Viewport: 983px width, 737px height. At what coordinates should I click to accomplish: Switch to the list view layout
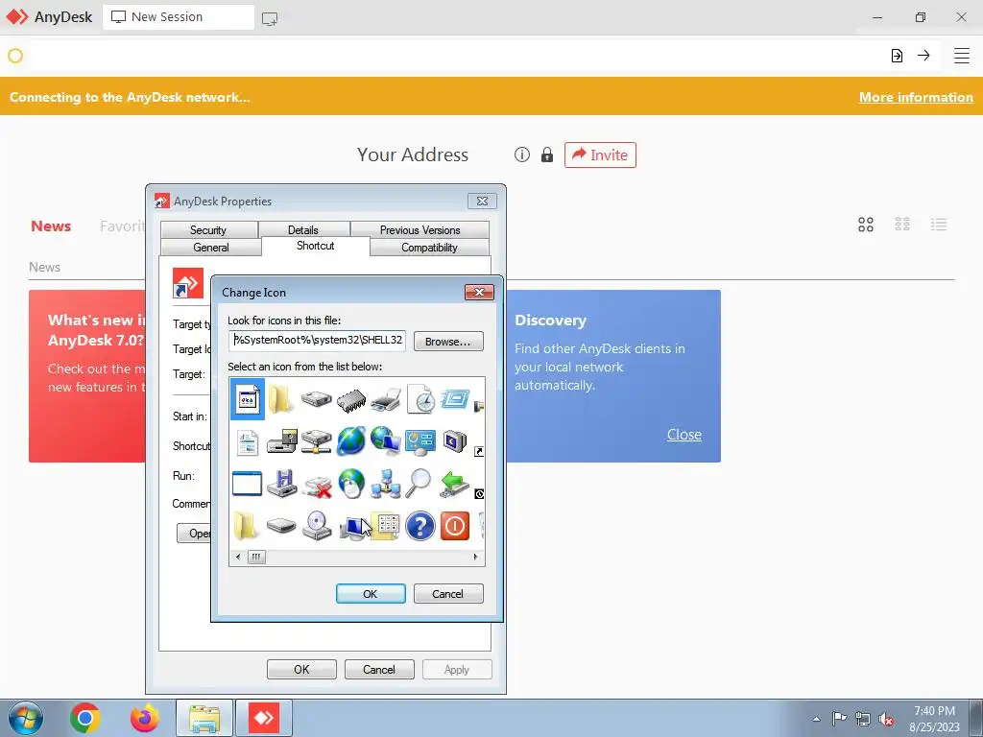pos(939,225)
